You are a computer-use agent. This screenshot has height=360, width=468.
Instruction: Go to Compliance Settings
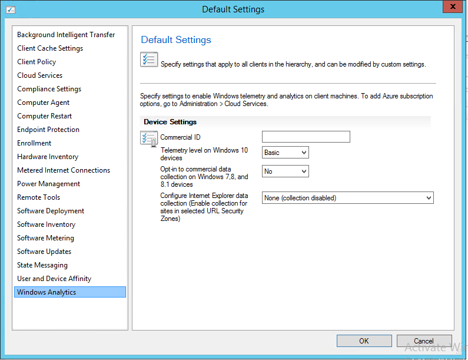pos(49,89)
